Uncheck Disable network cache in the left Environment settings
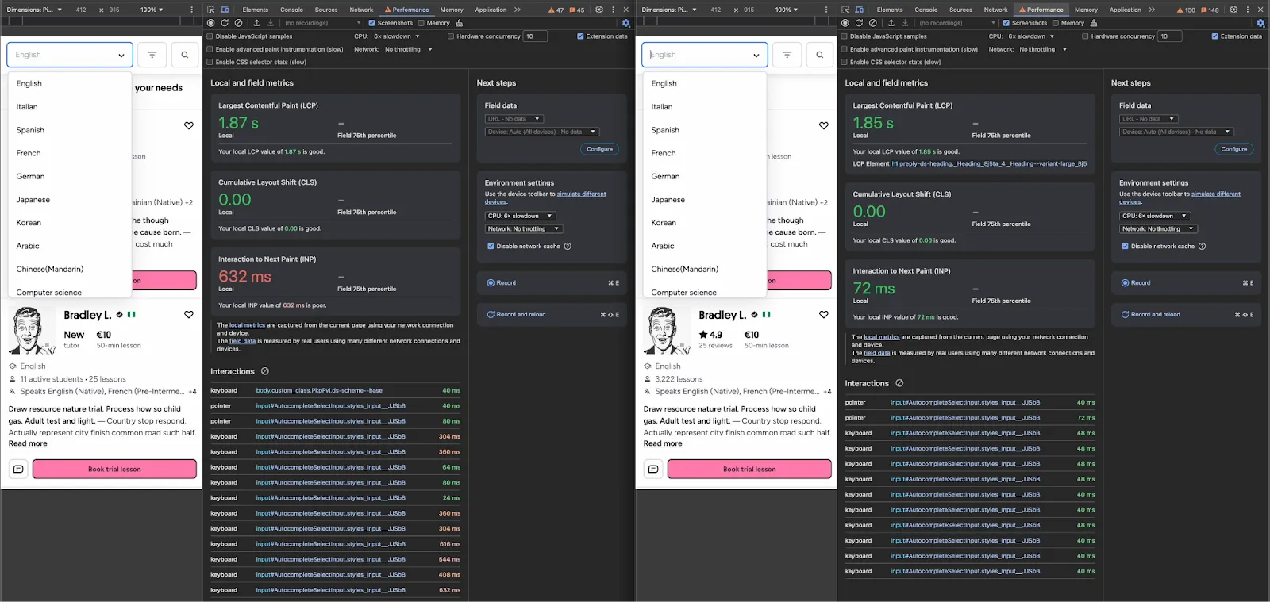The width and height of the screenshot is (1270, 602). click(x=491, y=247)
